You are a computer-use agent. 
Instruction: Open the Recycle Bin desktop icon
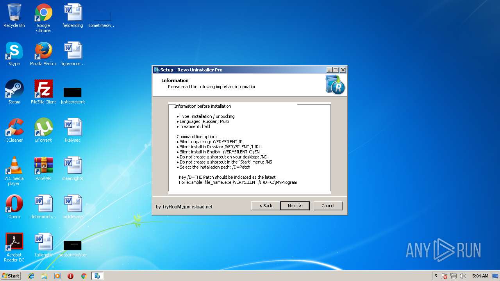pos(14,16)
